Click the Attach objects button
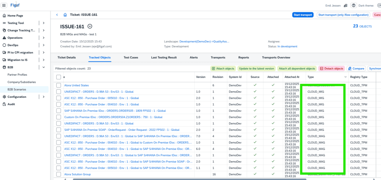Screen dimensions: 381x180 click(223, 68)
